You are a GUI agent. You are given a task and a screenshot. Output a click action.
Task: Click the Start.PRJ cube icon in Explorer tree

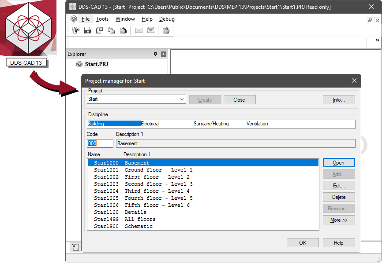(79, 64)
